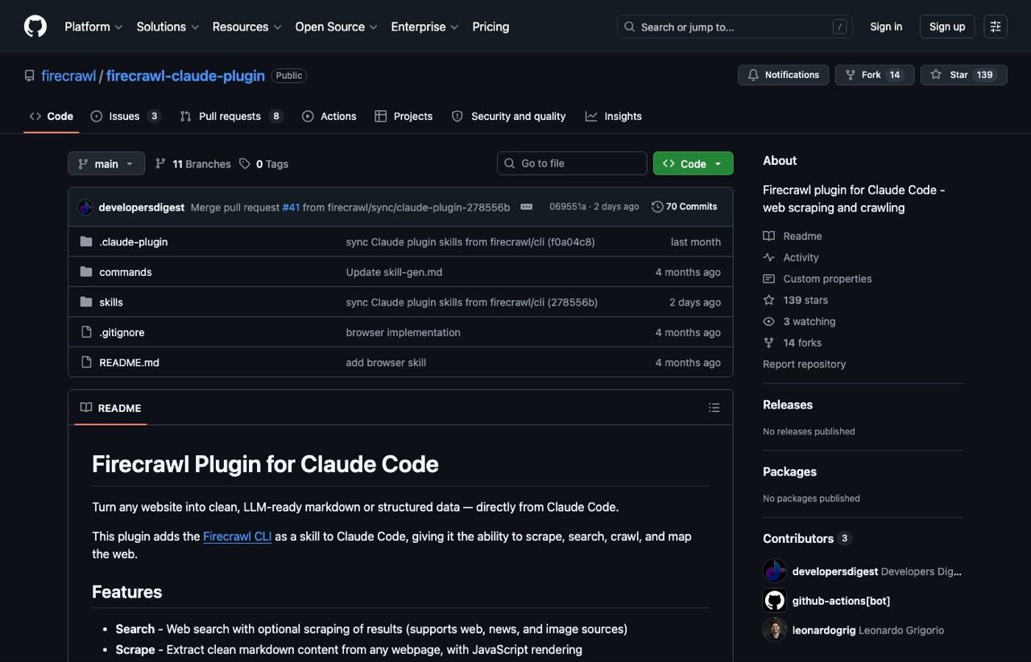
Task: Open the Pull requests tab
Action: pos(231,116)
